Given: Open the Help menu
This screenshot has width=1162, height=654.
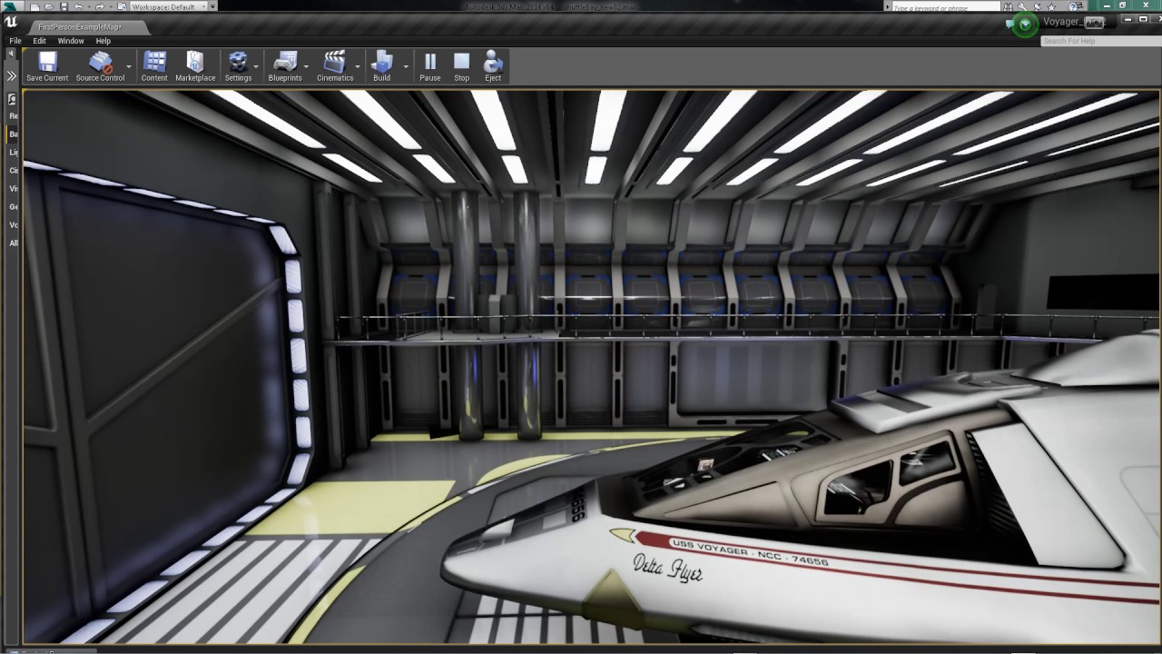Looking at the screenshot, I should coord(103,41).
